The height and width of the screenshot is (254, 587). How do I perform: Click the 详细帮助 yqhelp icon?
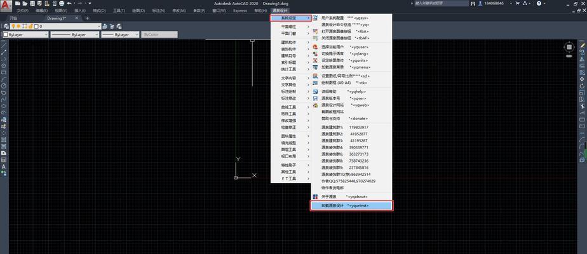(315, 91)
